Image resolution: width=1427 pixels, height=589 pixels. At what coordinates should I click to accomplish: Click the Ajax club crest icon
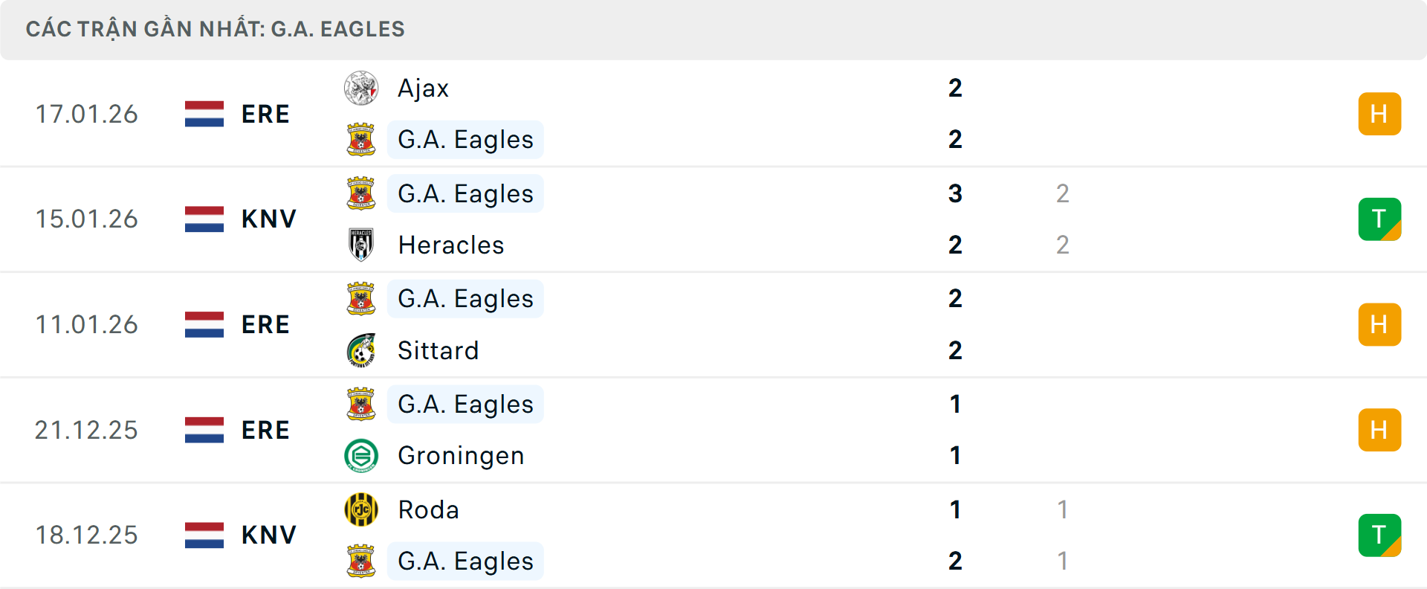pyautogui.click(x=361, y=88)
